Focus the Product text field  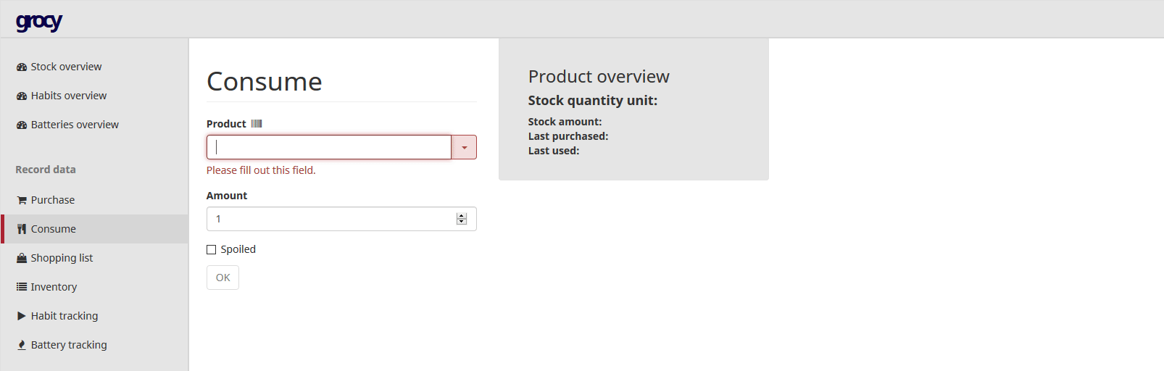click(329, 147)
